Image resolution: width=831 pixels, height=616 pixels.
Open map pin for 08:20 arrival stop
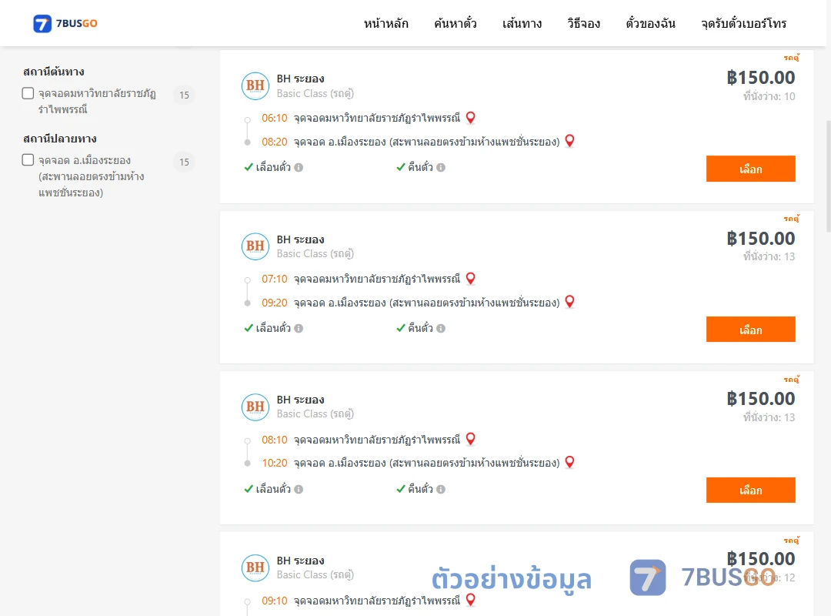coord(569,141)
